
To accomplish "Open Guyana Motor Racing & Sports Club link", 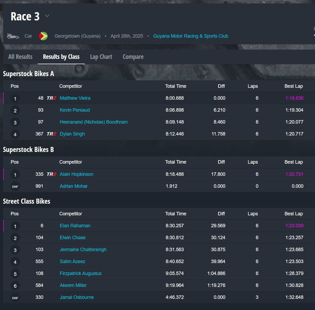I will (x=191, y=36).
